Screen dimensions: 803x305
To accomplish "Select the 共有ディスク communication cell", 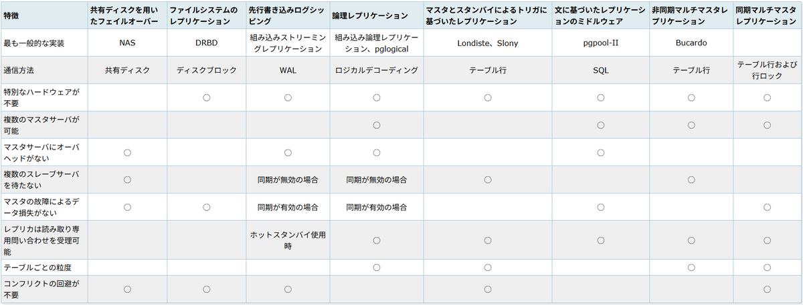I will tap(127, 70).
